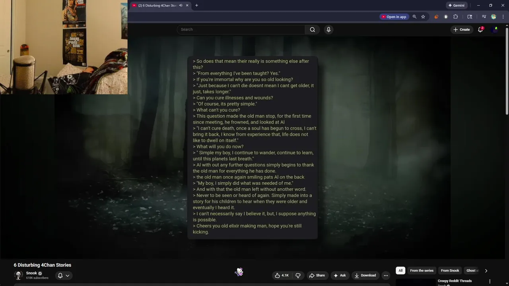509x286 pixels.
Task: Share the video
Action: [x=317, y=275]
